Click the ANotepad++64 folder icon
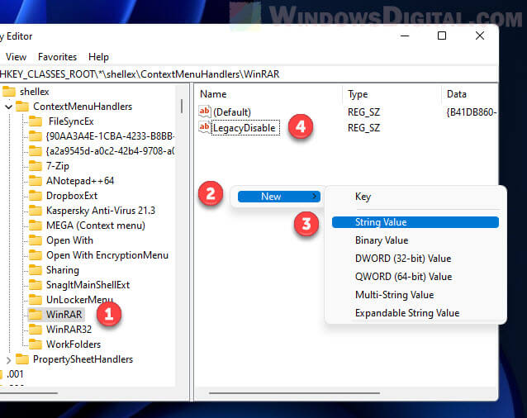Screen dimensions: 527x418 coord(36,181)
